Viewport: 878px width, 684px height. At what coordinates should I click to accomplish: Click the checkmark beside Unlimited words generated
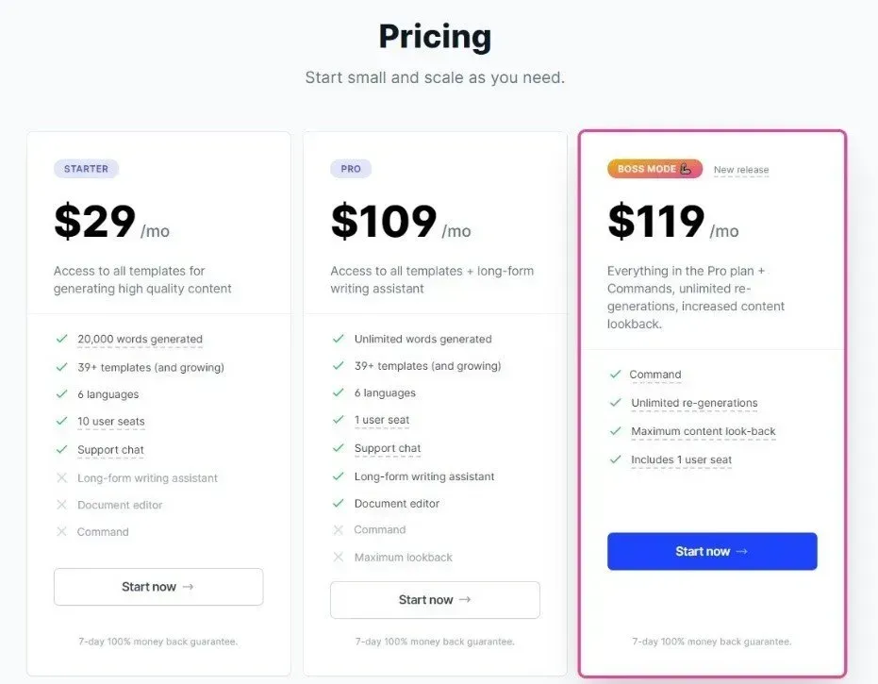[x=339, y=339]
